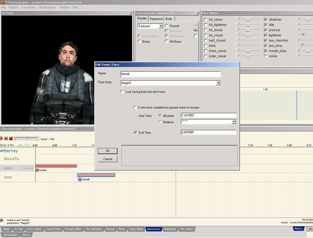Click the eye icon in status bar
This screenshot has width=313, height=238.
tap(2, 220)
